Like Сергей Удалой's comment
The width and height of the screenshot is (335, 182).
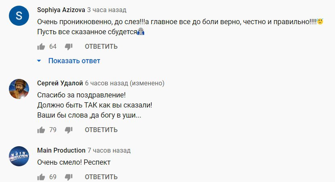(41, 130)
